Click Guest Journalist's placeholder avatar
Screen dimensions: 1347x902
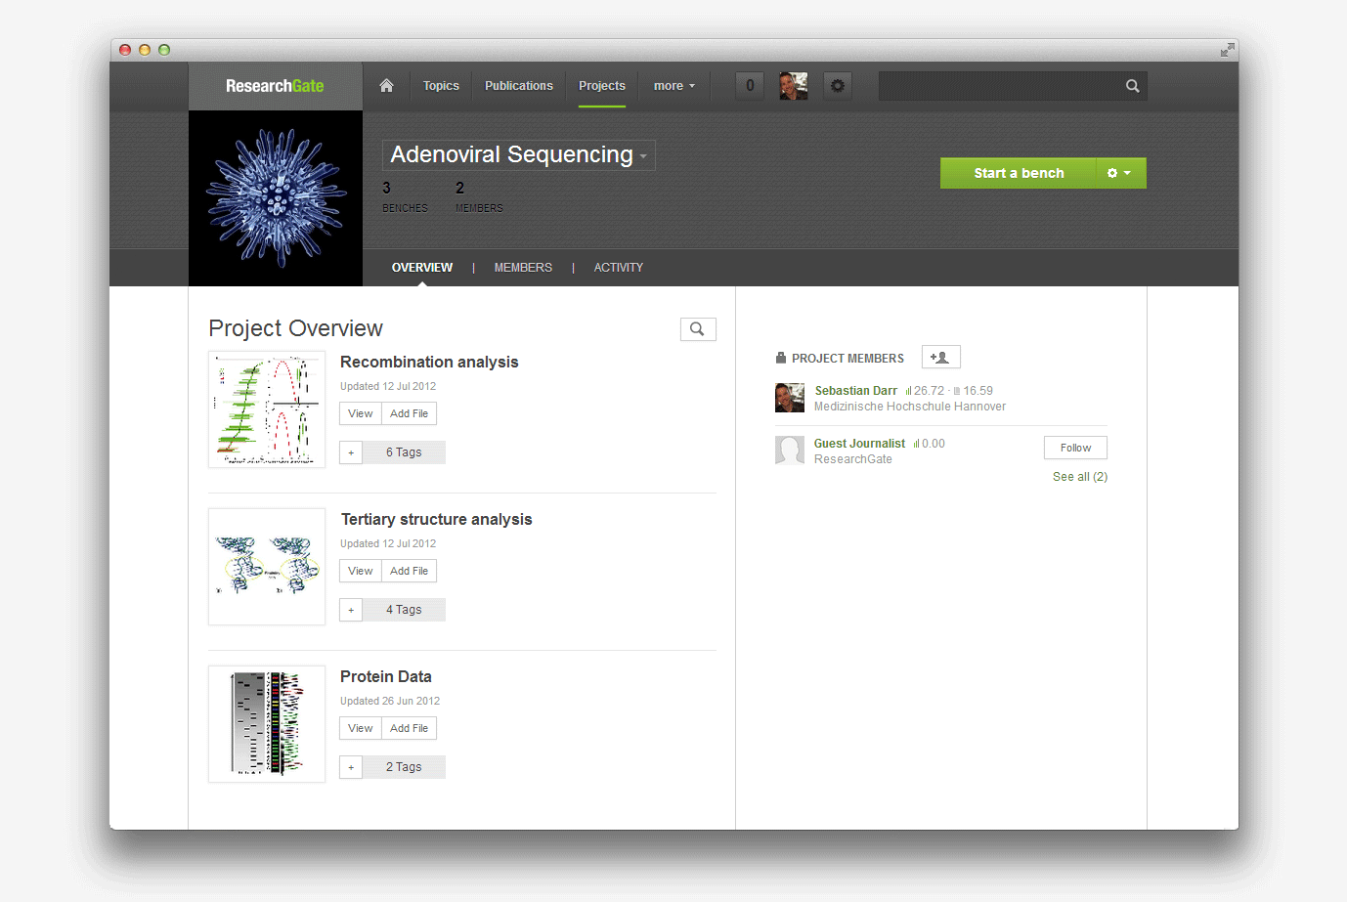(x=790, y=451)
